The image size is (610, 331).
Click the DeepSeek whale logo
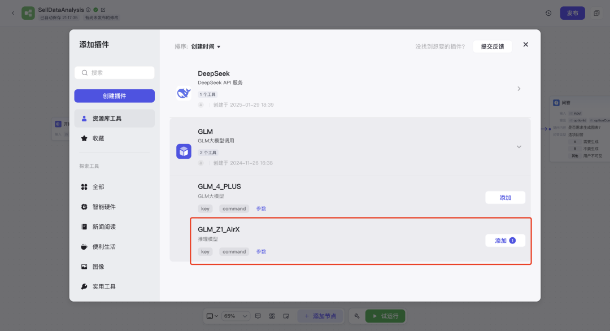pos(184,93)
